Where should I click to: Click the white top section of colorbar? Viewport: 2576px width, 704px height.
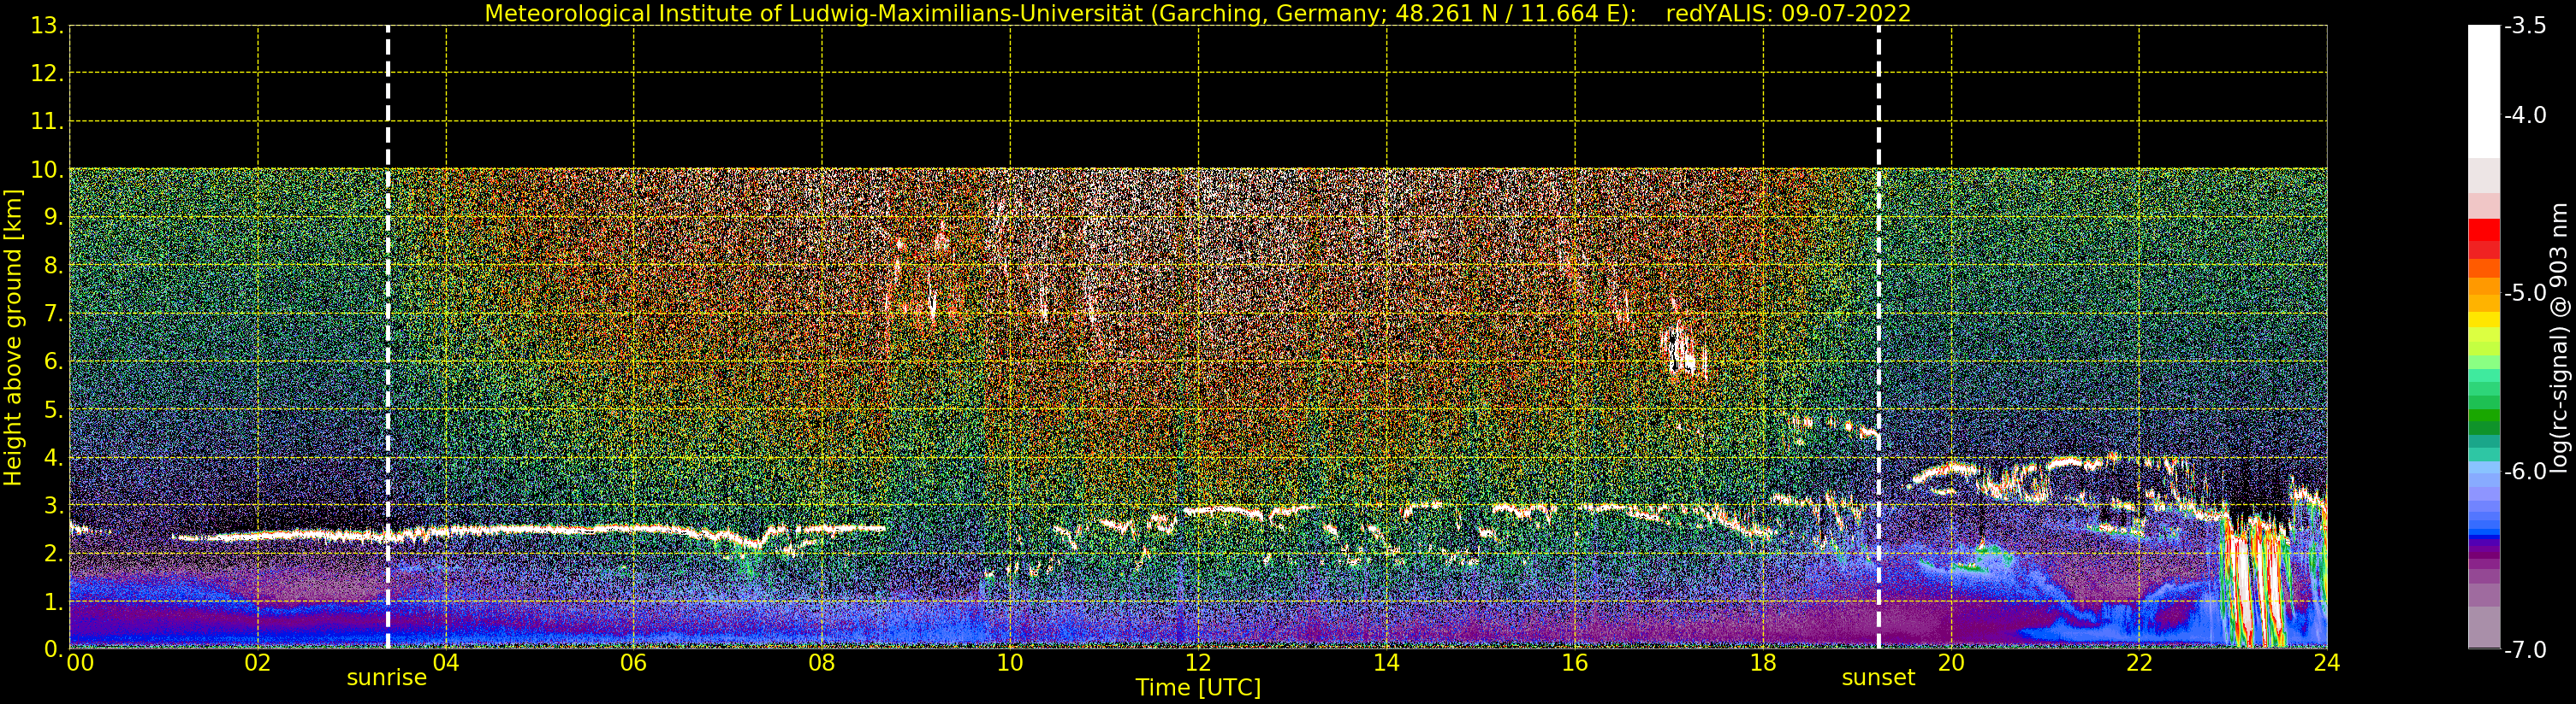(x=2484, y=90)
